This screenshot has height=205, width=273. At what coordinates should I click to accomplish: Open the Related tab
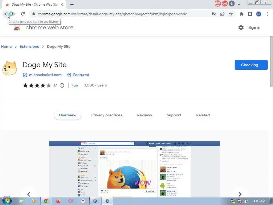click(x=203, y=115)
